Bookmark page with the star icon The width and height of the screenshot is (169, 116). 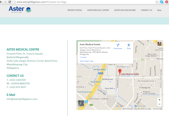point(157,2)
